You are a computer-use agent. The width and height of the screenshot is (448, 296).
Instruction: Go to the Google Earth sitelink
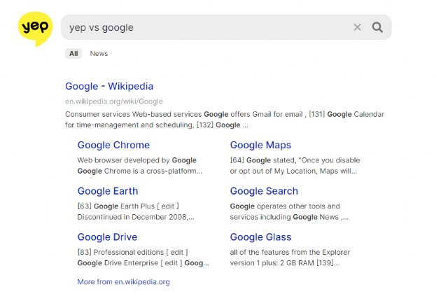point(108,191)
